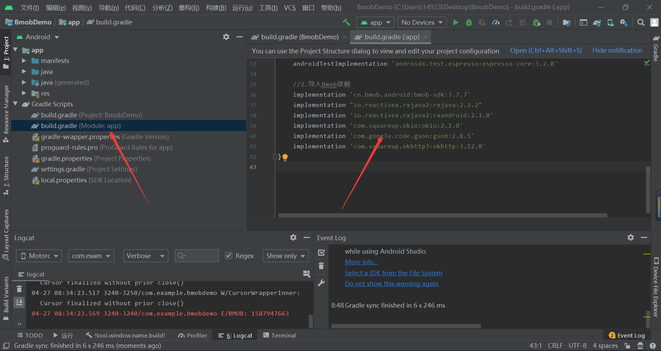This screenshot has height=351, width=661.
Task: Run the app with the green play icon
Action: [456, 22]
